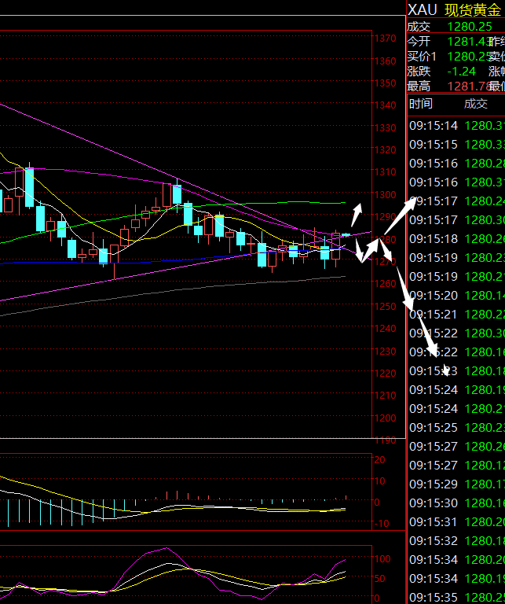Select the 09:15:14 tick row
505x604 pixels.
[x=456, y=126]
